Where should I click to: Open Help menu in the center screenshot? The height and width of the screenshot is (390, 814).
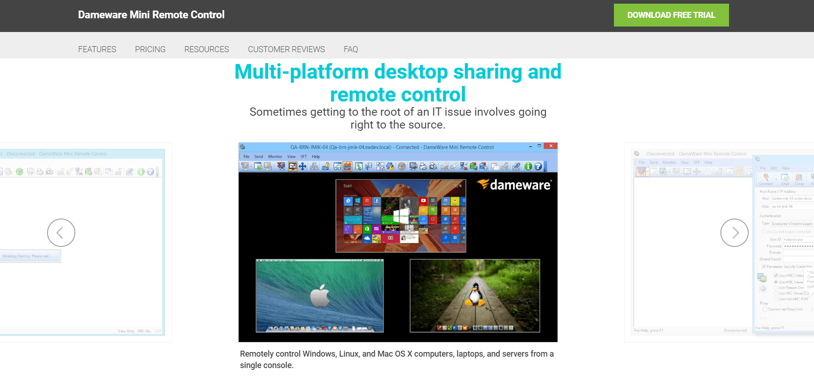[x=316, y=156]
